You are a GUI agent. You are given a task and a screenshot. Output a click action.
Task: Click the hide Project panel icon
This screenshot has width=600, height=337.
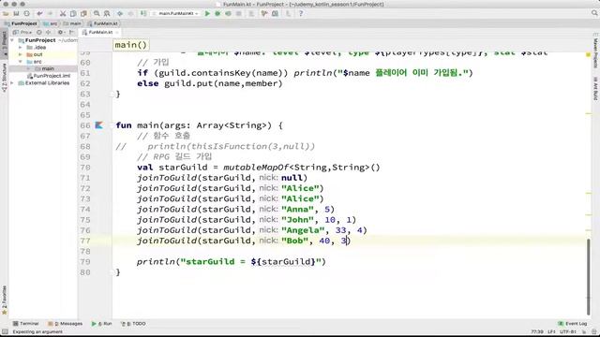71,33
